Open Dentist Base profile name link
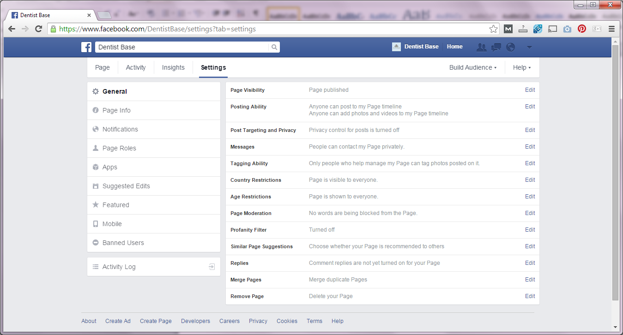Viewport: 623px width, 335px height. [422, 47]
